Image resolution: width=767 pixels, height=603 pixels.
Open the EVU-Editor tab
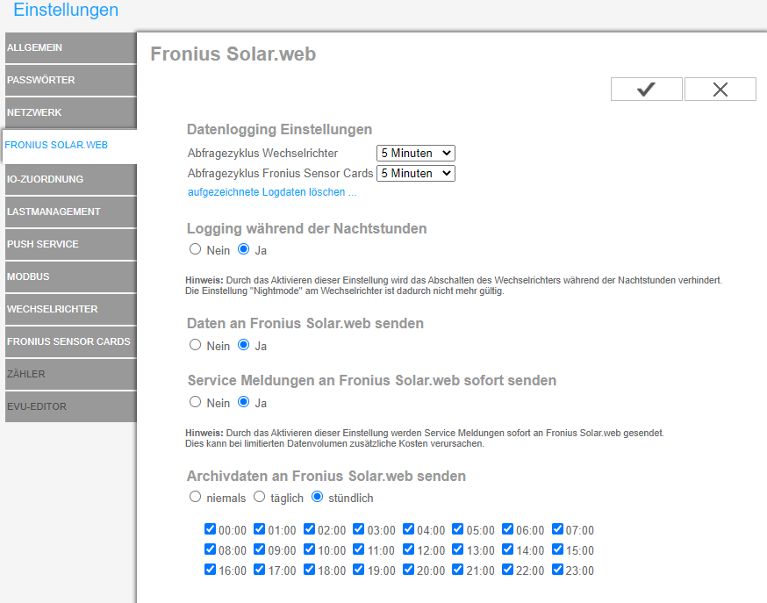tap(70, 406)
